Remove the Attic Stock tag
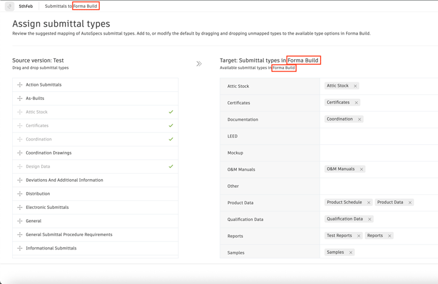This screenshot has height=284, width=438. [356, 86]
